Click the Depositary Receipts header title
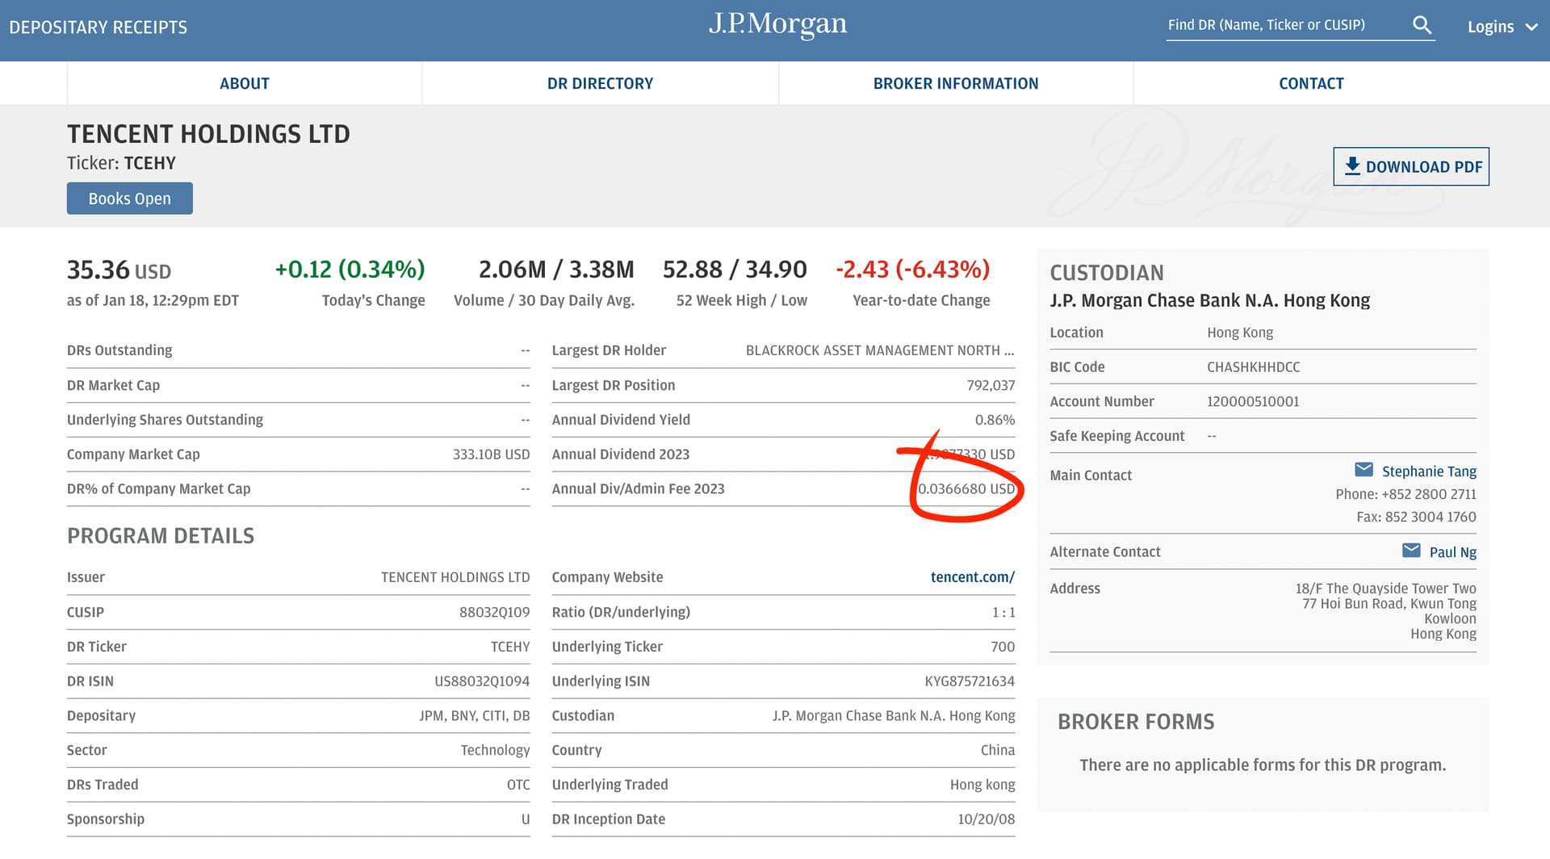Screen dimensions: 1550x859 [98, 27]
